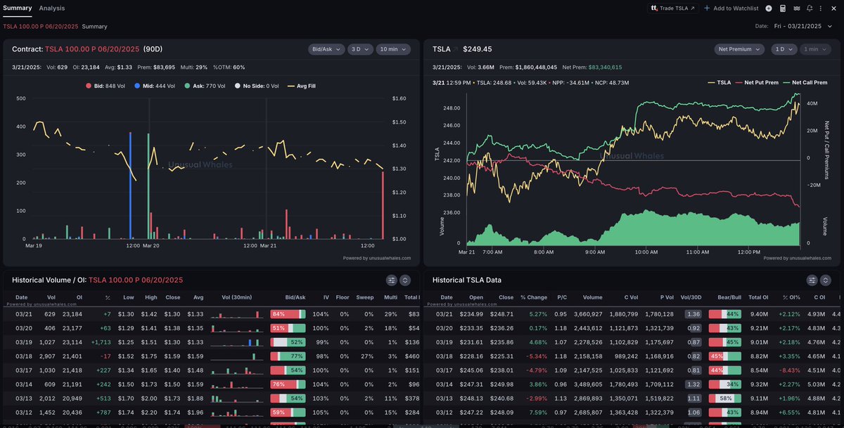Click the calculator icon in the header
The width and height of the screenshot is (844, 428).
(782, 8)
